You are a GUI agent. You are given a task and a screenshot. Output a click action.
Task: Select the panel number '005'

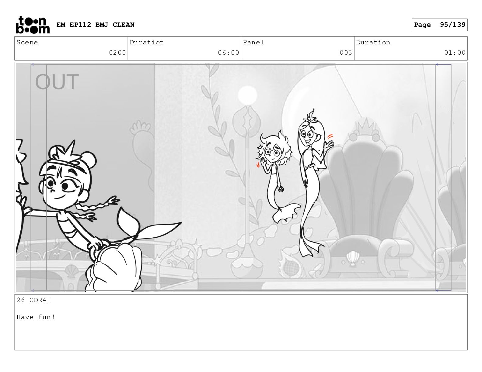[346, 53]
